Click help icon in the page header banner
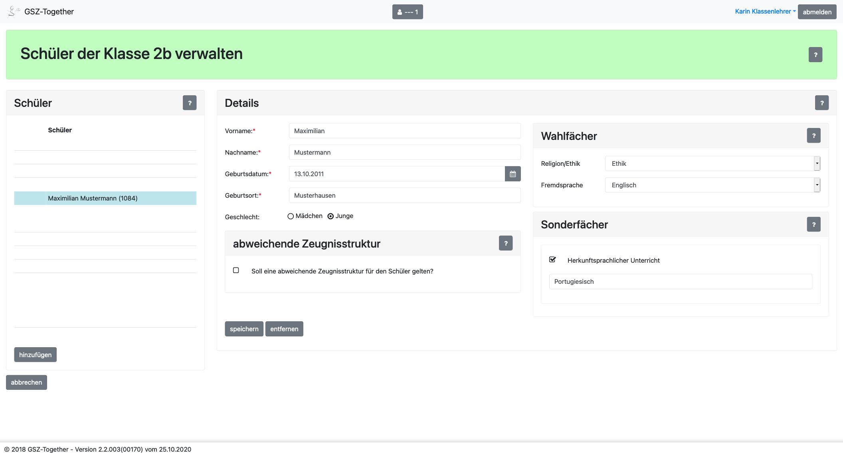 tap(815, 55)
